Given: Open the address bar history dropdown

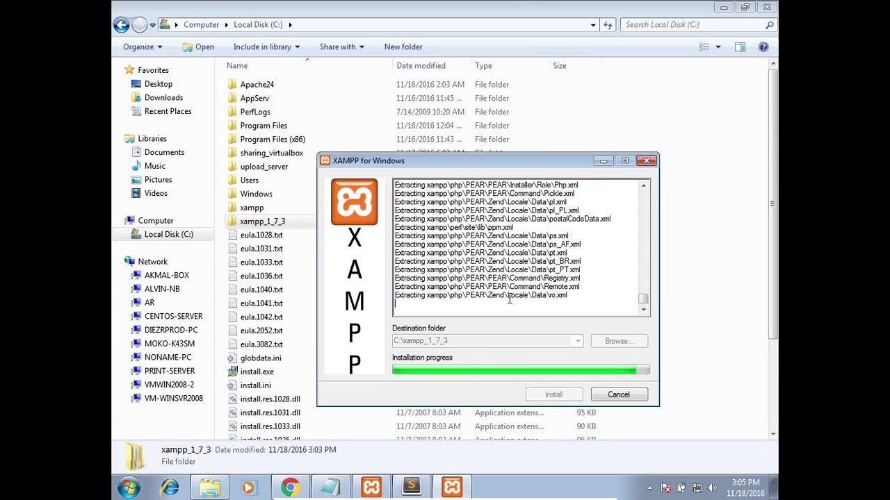Looking at the screenshot, I should (593, 24).
